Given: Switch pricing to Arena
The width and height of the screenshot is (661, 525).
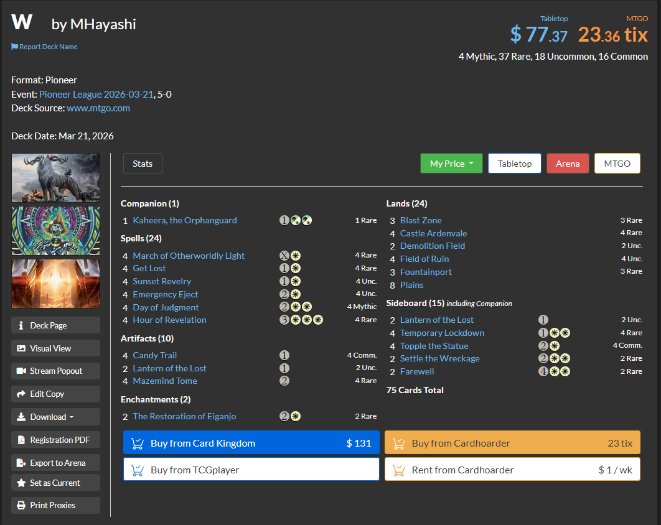Looking at the screenshot, I should [568, 164].
